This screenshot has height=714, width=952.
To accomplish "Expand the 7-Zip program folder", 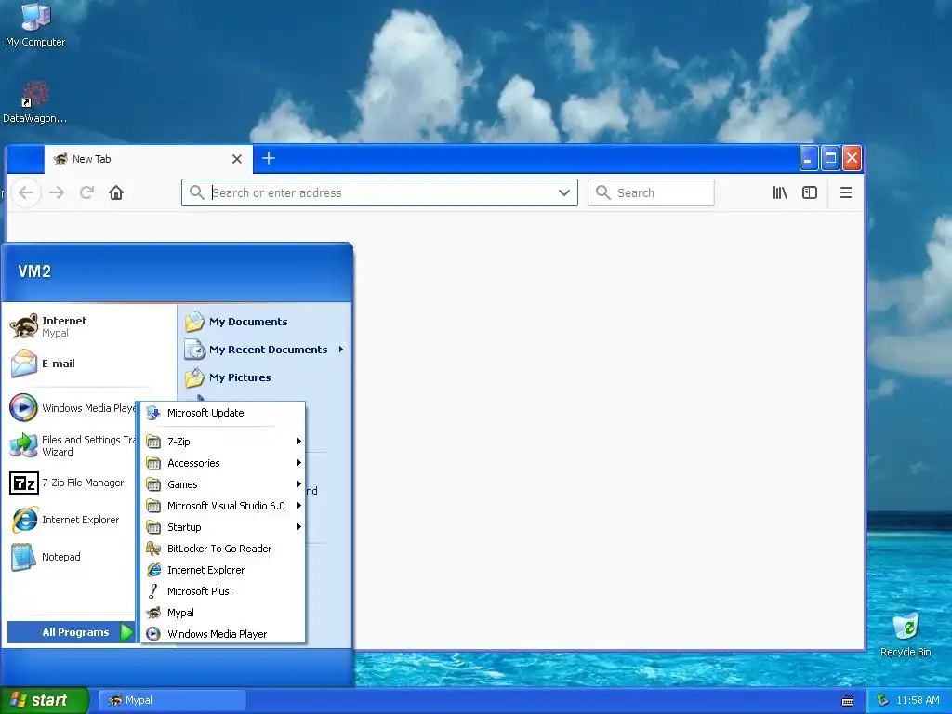I will tap(223, 442).
